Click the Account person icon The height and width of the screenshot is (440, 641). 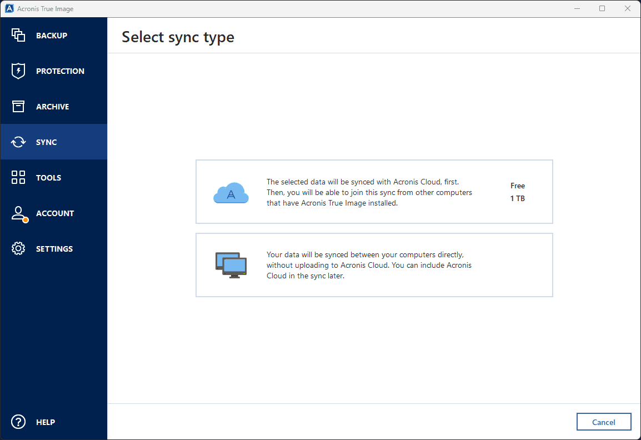point(18,213)
